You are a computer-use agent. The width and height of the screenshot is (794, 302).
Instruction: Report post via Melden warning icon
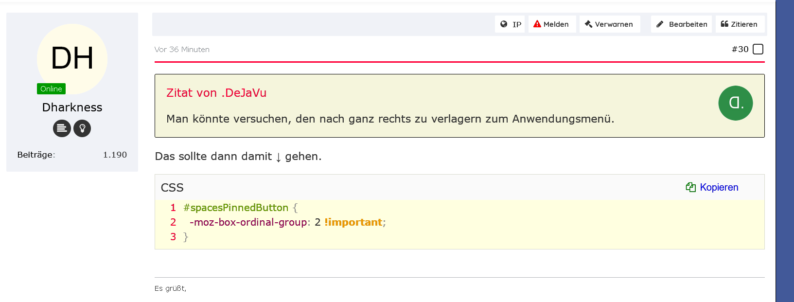[537, 24]
